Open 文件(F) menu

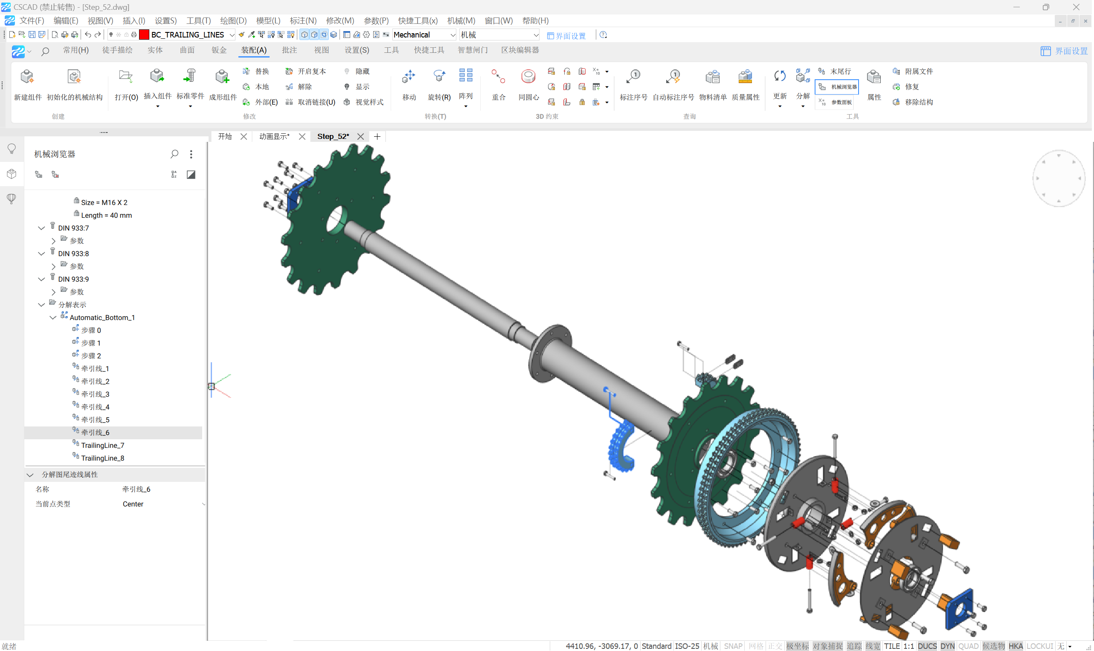click(x=32, y=20)
